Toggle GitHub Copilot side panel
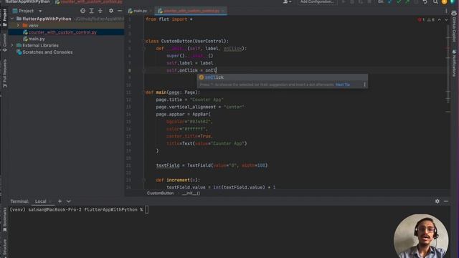Viewport: 459px width, 258px height. (454, 27)
